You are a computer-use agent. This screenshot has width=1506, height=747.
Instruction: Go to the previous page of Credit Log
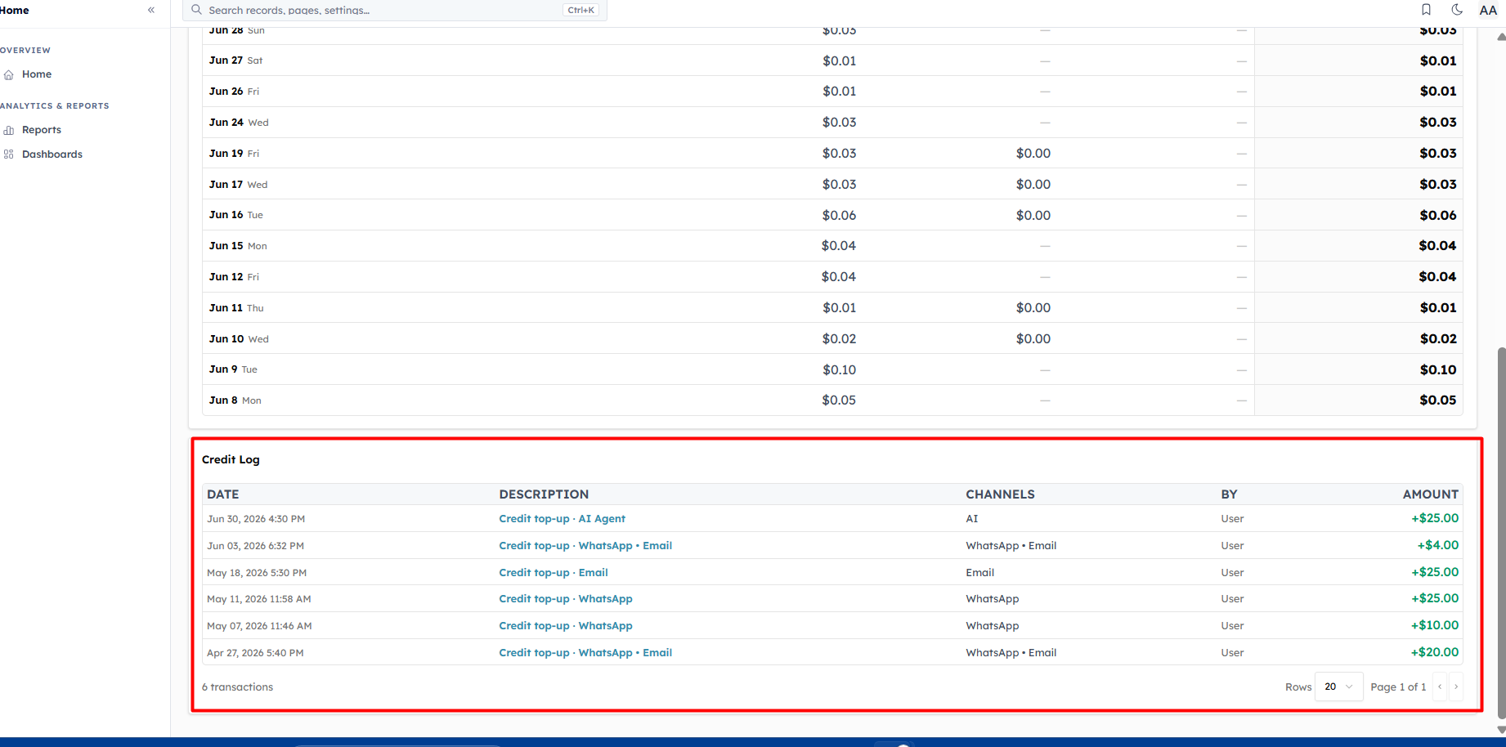[1440, 687]
